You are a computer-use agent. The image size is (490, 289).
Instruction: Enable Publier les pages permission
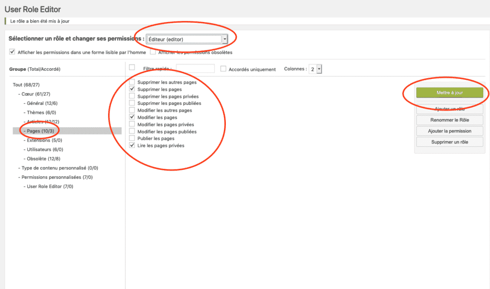click(x=132, y=138)
